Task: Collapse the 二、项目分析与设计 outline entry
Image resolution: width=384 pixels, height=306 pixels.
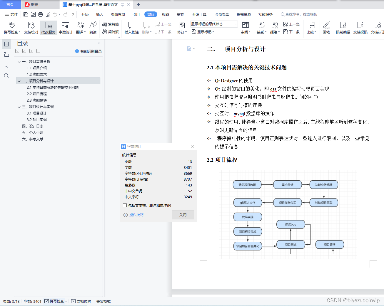Action: coord(19,81)
